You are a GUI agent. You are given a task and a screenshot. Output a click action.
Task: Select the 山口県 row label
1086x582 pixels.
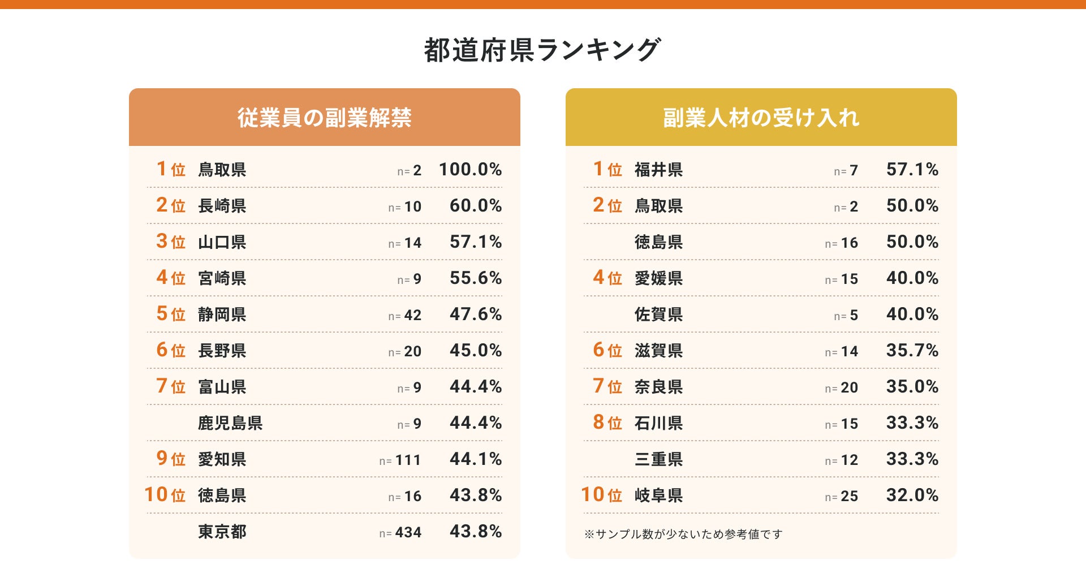pyautogui.click(x=222, y=242)
